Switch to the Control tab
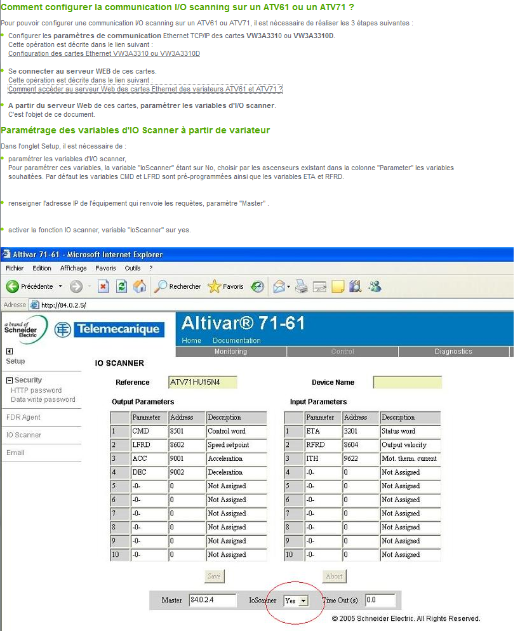This screenshot has width=520, height=631. 342,352
